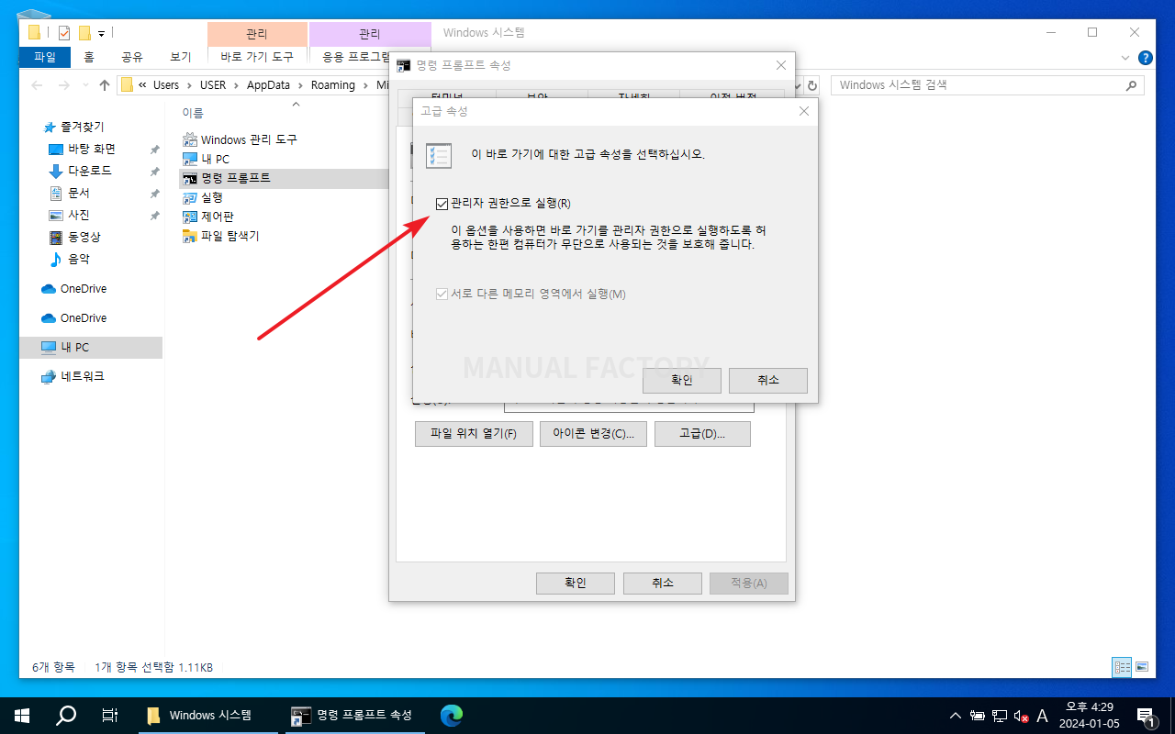This screenshot has width=1175, height=734.
Task: Open Explorer help question mark icon
Action: point(1145,57)
